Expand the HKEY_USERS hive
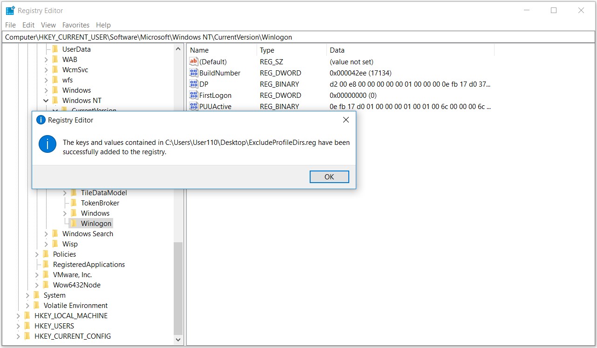This screenshot has width=597, height=348. 18,326
